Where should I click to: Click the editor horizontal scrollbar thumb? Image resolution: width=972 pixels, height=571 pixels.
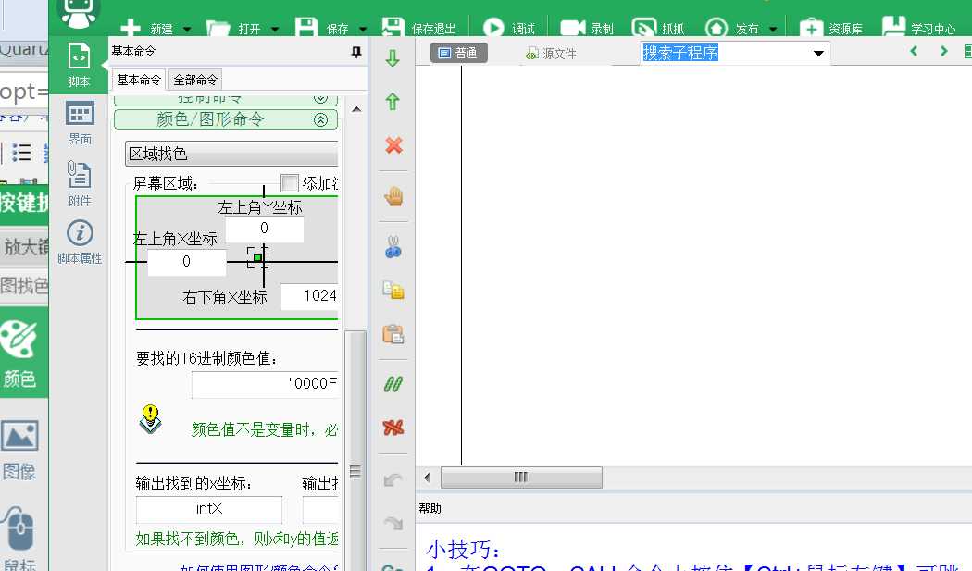(521, 478)
